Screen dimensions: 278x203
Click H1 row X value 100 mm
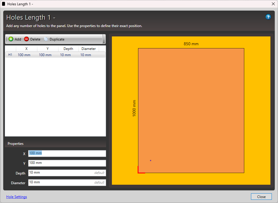pos(24,55)
